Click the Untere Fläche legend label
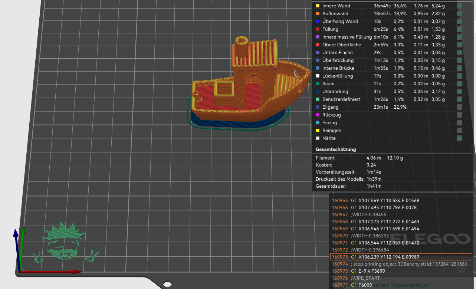This screenshot has width=476, height=289. pos(337,53)
